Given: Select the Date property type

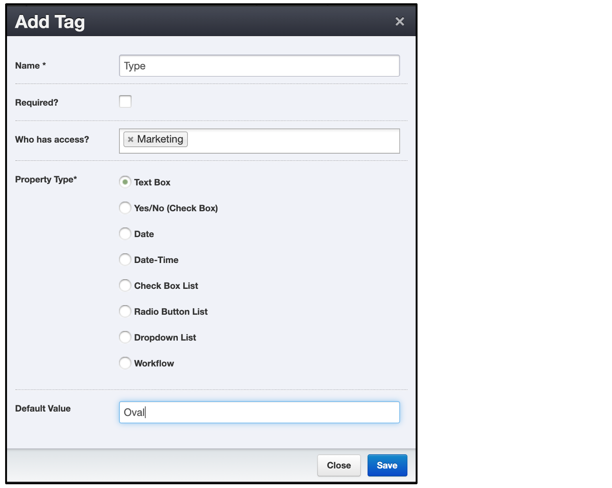Looking at the screenshot, I should pos(125,234).
